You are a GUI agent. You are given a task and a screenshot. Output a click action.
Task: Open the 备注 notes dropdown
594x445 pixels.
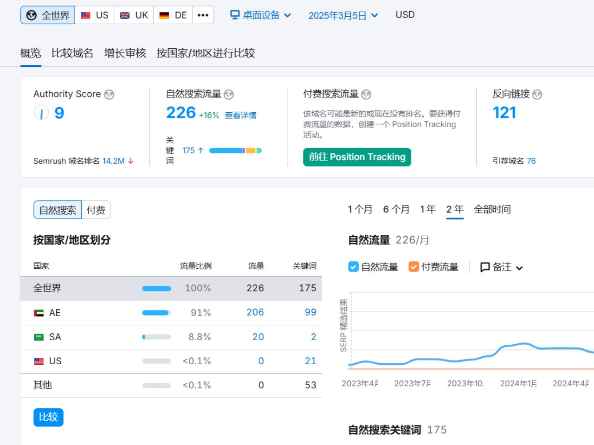[x=502, y=267]
